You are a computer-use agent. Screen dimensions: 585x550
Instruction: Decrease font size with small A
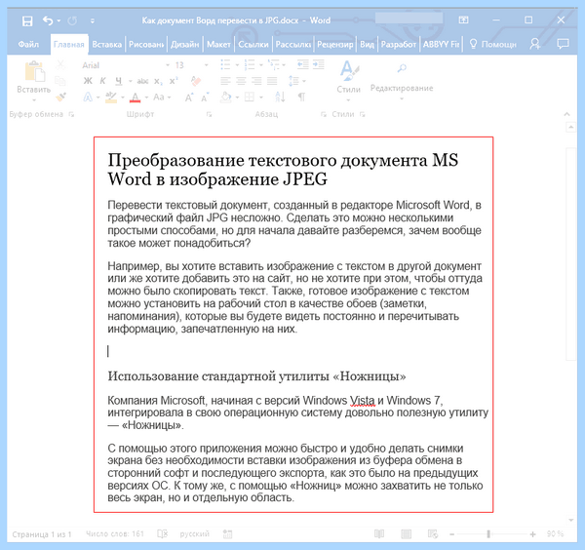click(x=205, y=98)
